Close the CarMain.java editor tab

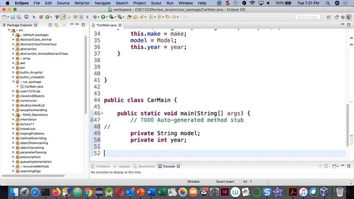coord(120,25)
